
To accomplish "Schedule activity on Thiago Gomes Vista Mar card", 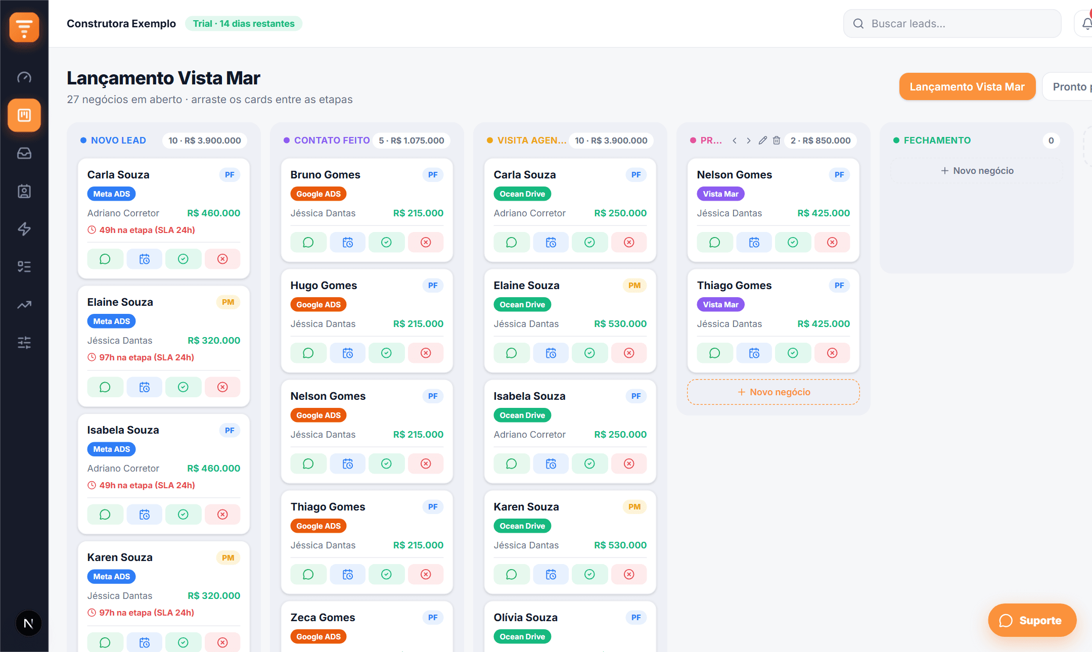I will point(754,353).
